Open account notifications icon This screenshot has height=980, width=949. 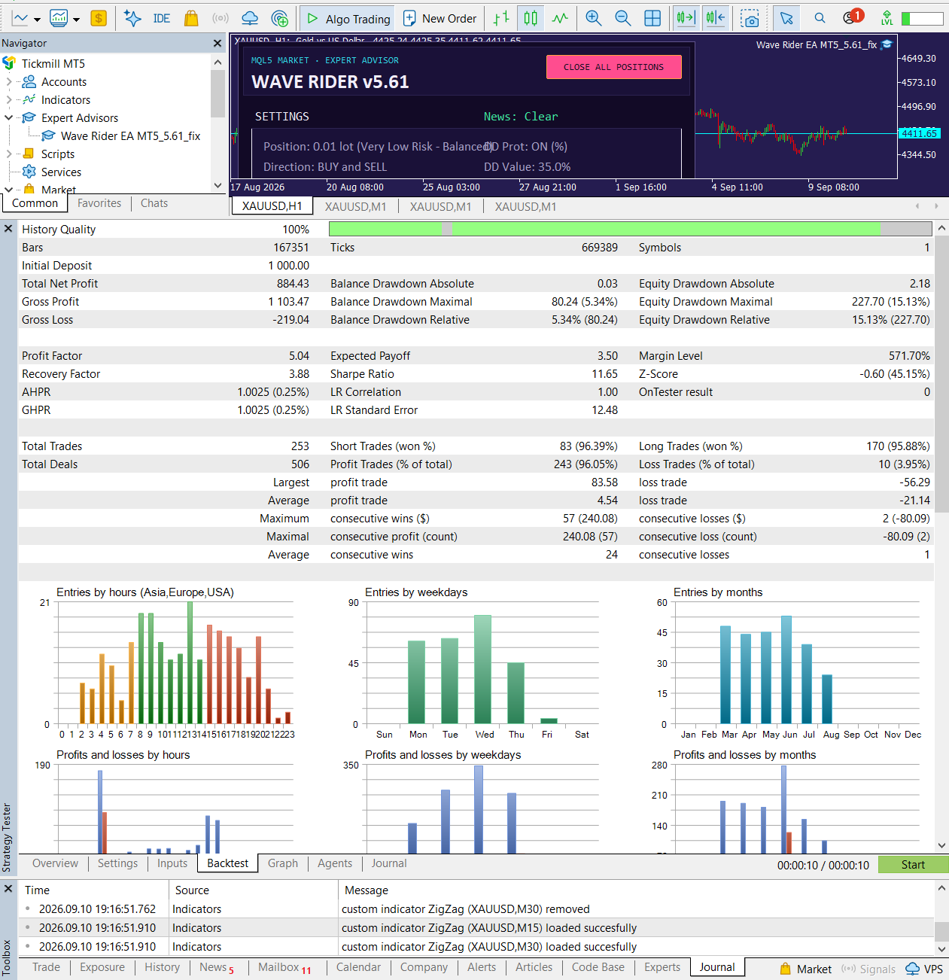pyautogui.click(x=851, y=17)
